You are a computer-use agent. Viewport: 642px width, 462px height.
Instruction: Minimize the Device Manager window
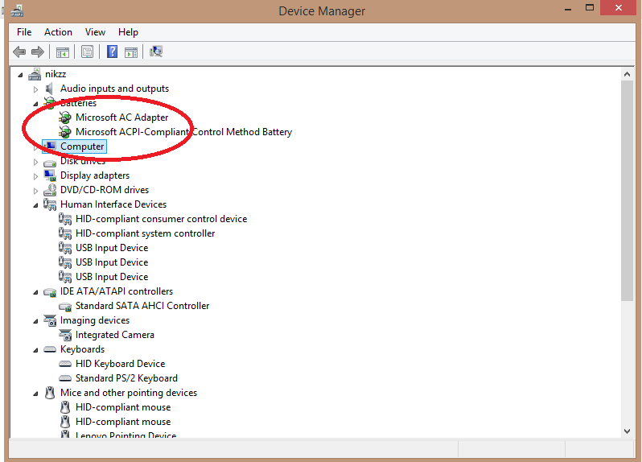pos(568,8)
